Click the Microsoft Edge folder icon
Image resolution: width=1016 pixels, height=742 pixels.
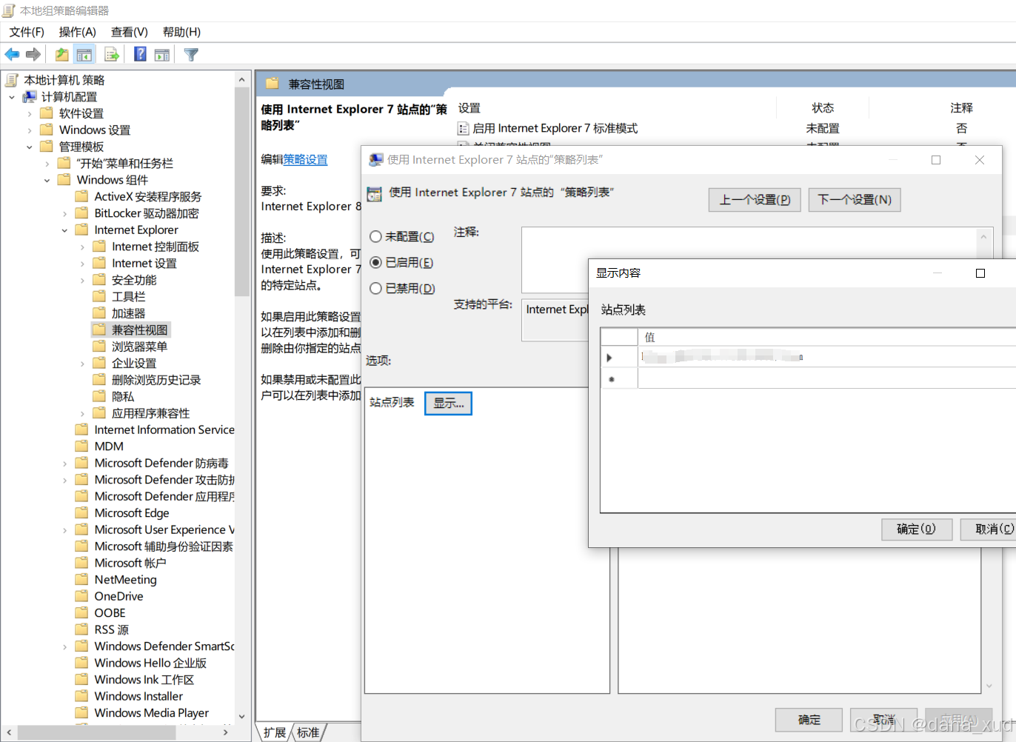tap(82, 512)
